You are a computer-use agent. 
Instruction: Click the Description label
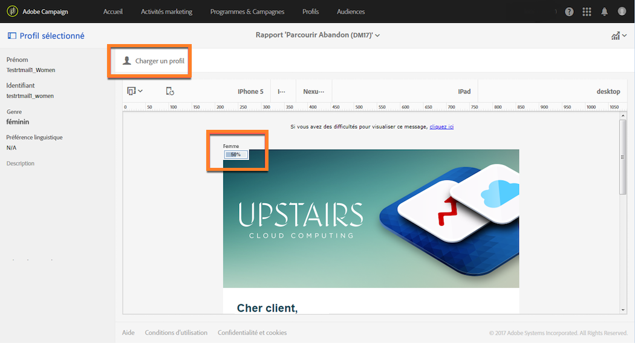(x=20, y=163)
